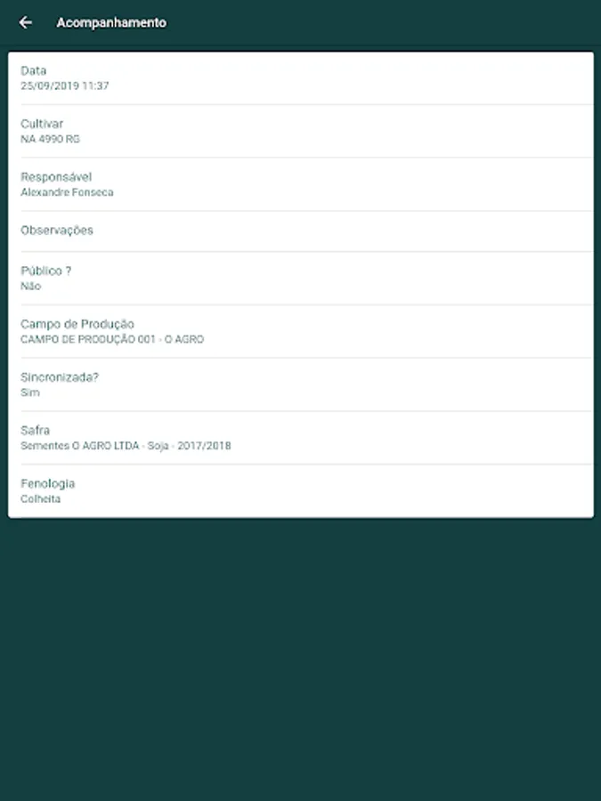This screenshot has width=601, height=801.
Task: Tap cultivar value NA 4990 RG
Action: [50, 139]
